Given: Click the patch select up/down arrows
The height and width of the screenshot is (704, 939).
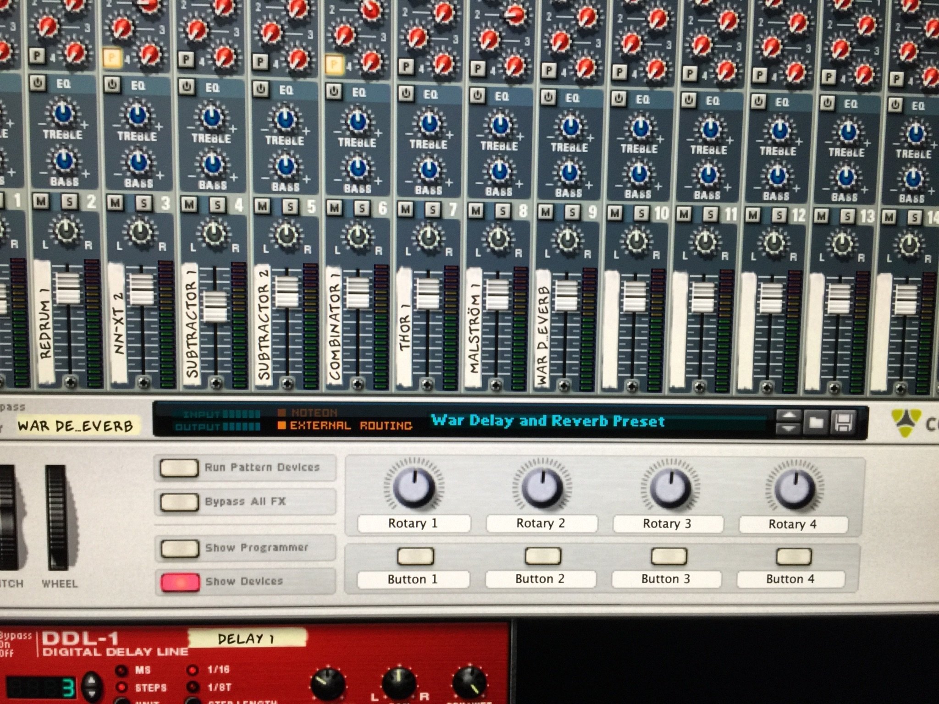Looking at the screenshot, I should tap(788, 422).
